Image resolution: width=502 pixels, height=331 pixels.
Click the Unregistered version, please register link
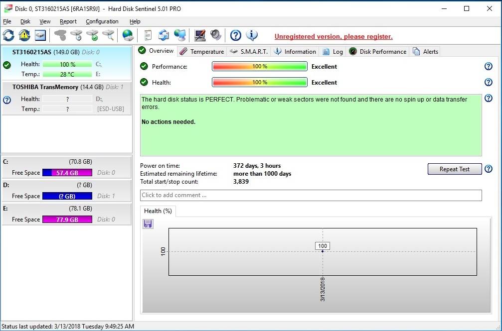(334, 36)
